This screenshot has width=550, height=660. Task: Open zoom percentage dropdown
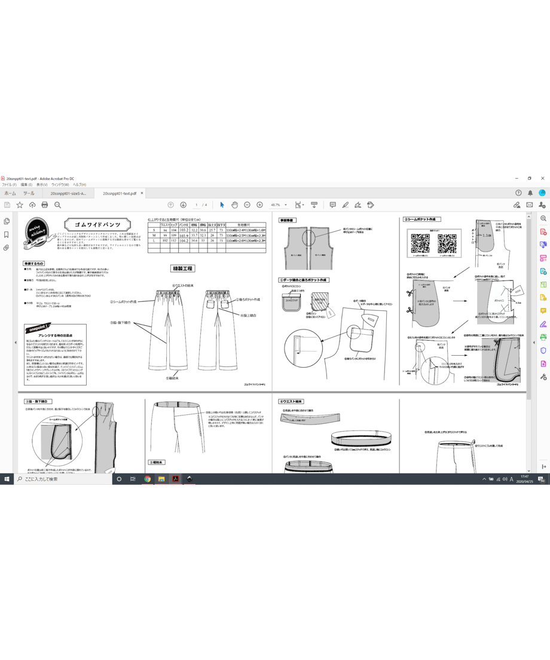[286, 205]
